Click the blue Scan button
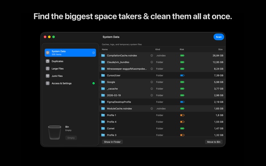 pyautogui.click(x=219, y=37)
